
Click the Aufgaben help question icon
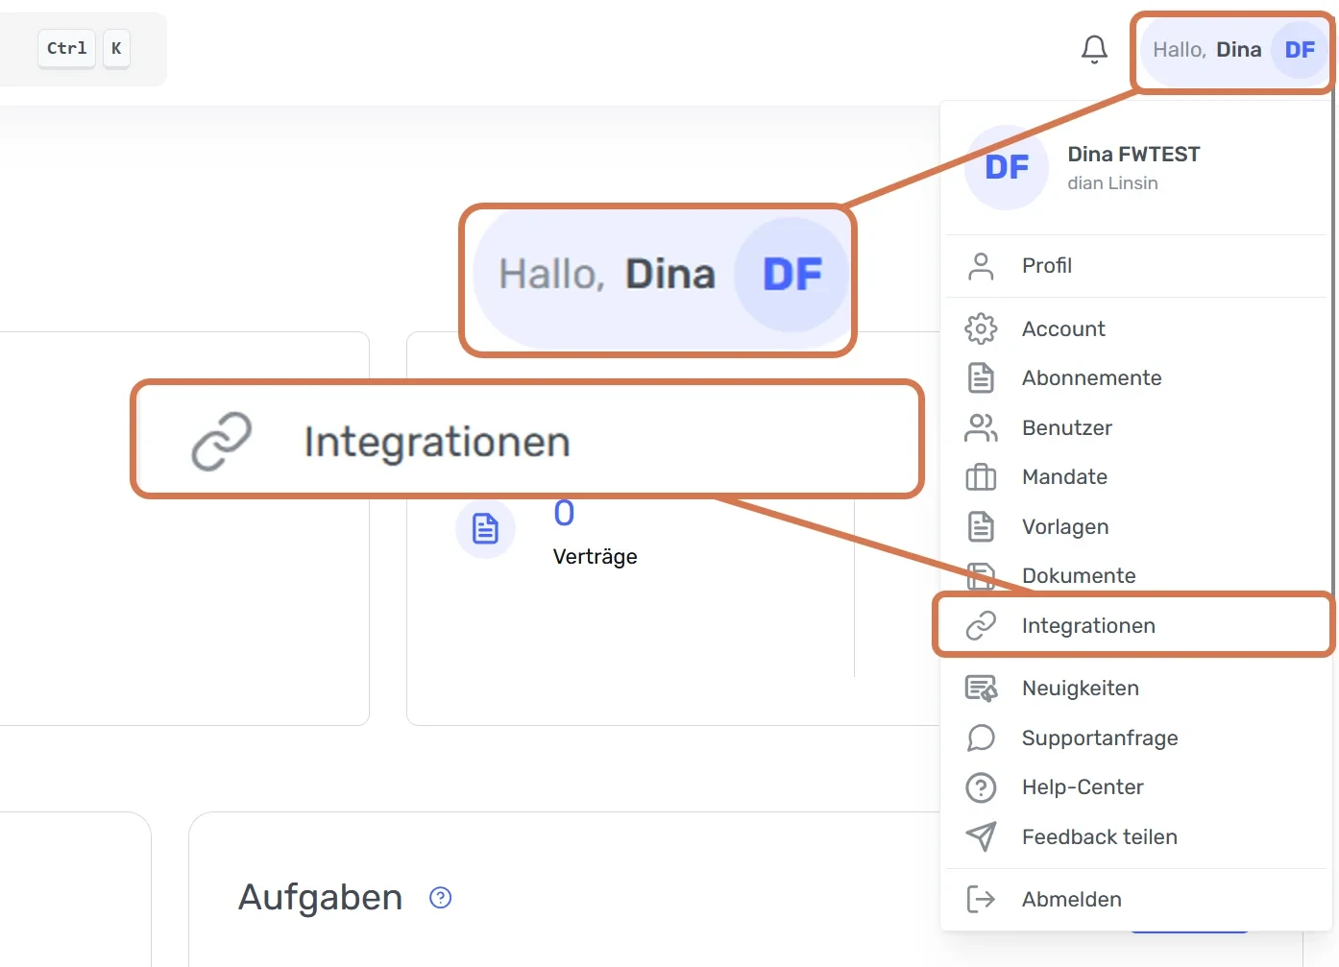pyautogui.click(x=440, y=898)
